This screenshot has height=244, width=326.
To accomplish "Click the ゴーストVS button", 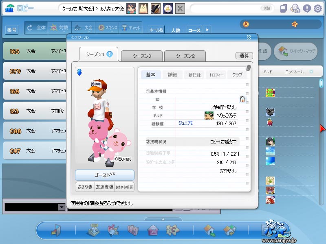I will (105, 175).
